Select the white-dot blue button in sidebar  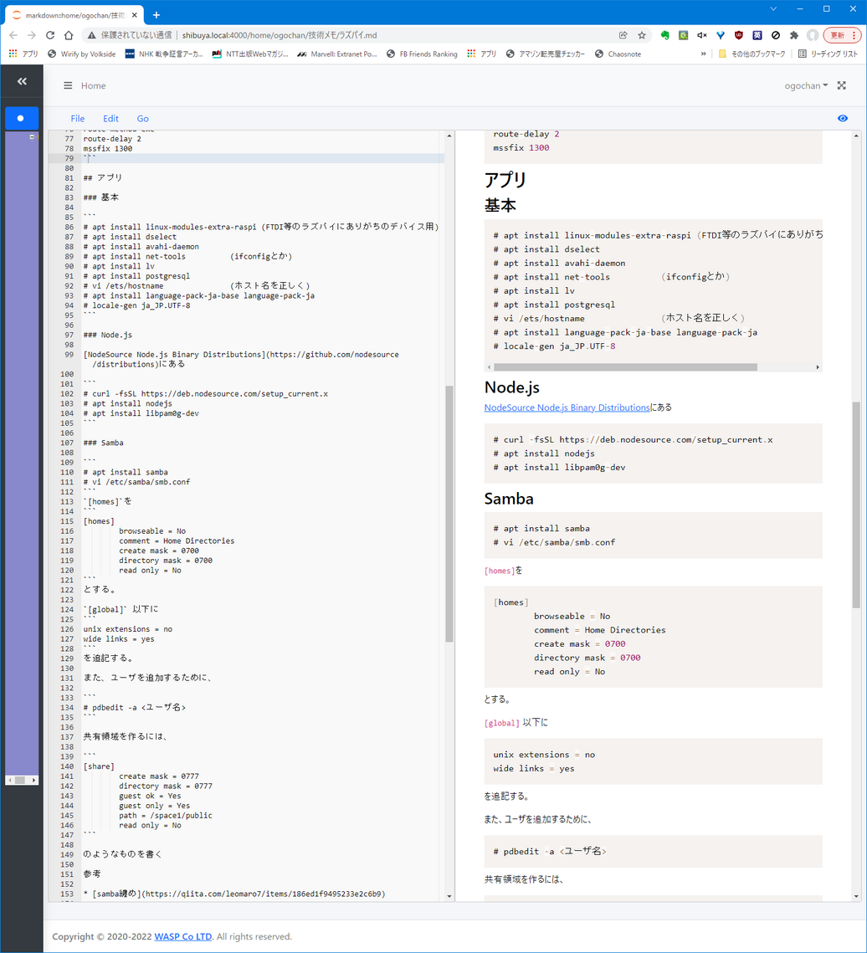click(x=21, y=118)
